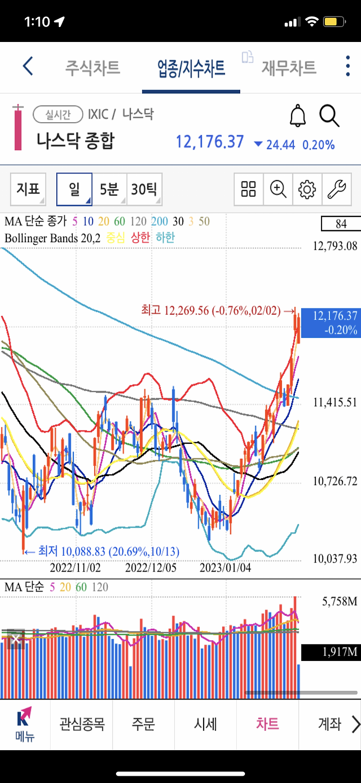The image size is (361, 783).
Task: Tap the 상한 Bollinger legend label
Action: [x=141, y=238]
